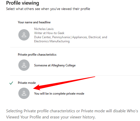The height and width of the screenshot is (121, 140).
Task: Click the Writer at How-to Geek headline
Action: point(49,33)
